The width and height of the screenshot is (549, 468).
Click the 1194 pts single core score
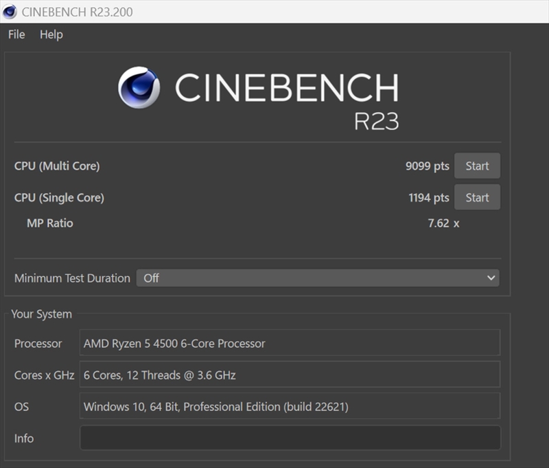[428, 198]
